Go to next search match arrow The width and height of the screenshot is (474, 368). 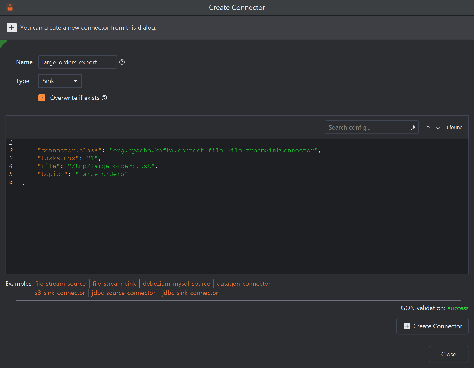pos(438,127)
